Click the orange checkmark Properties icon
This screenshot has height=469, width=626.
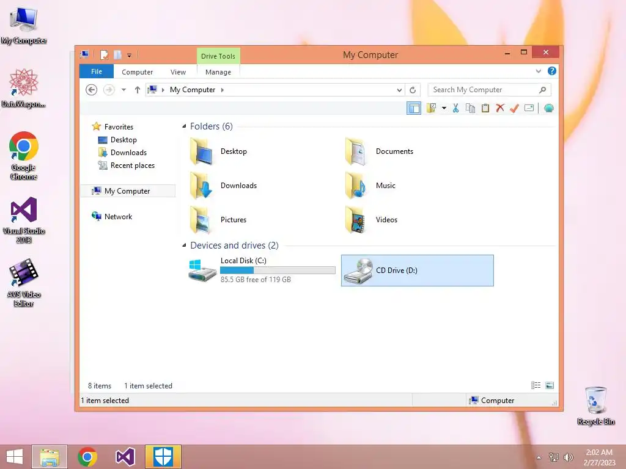coord(514,108)
